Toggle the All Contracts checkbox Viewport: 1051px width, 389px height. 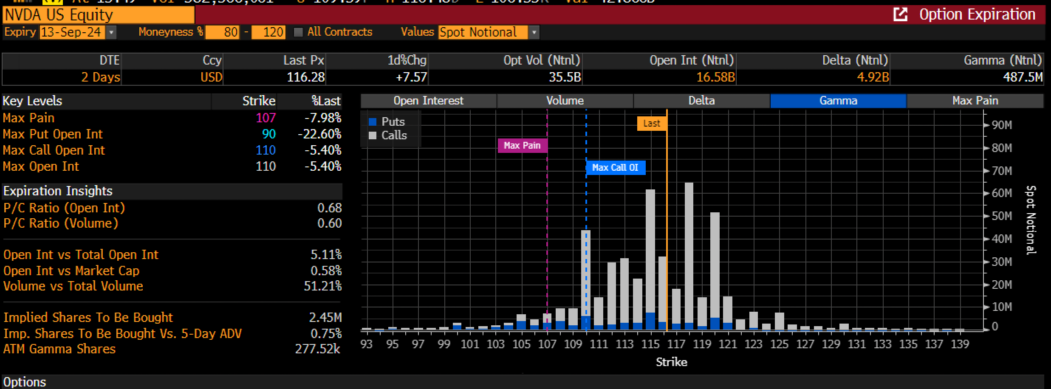[x=298, y=32]
